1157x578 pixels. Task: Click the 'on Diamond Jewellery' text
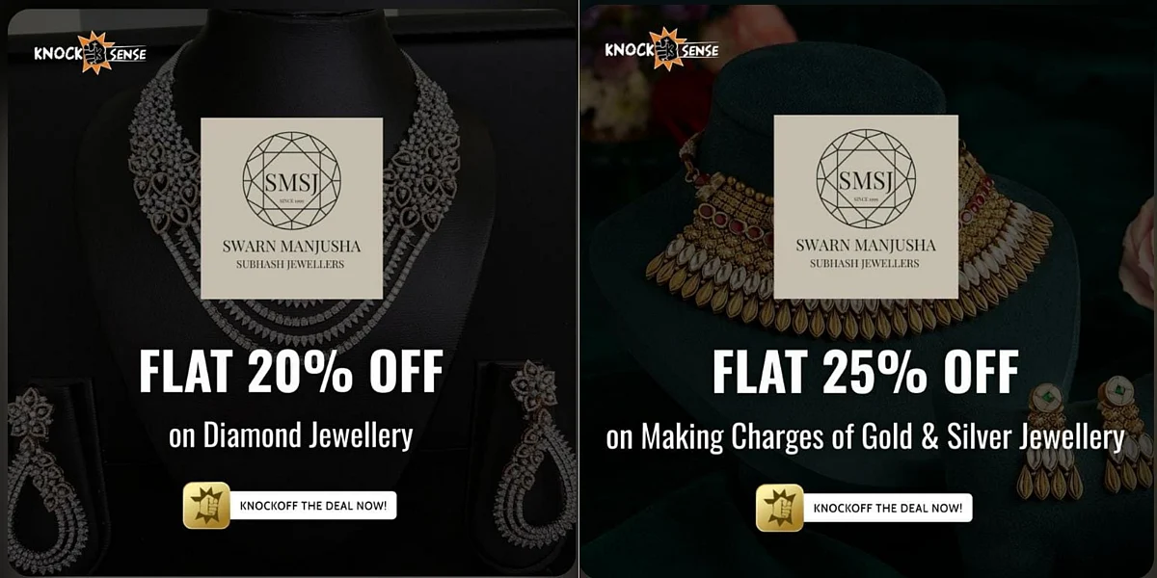coord(291,436)
